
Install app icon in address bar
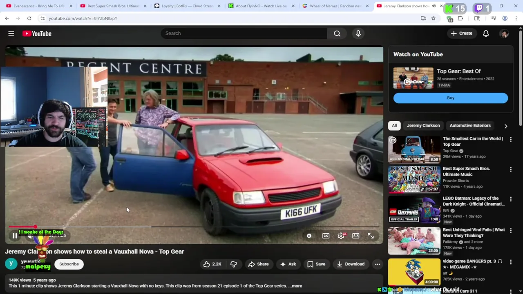pos(423,18)
